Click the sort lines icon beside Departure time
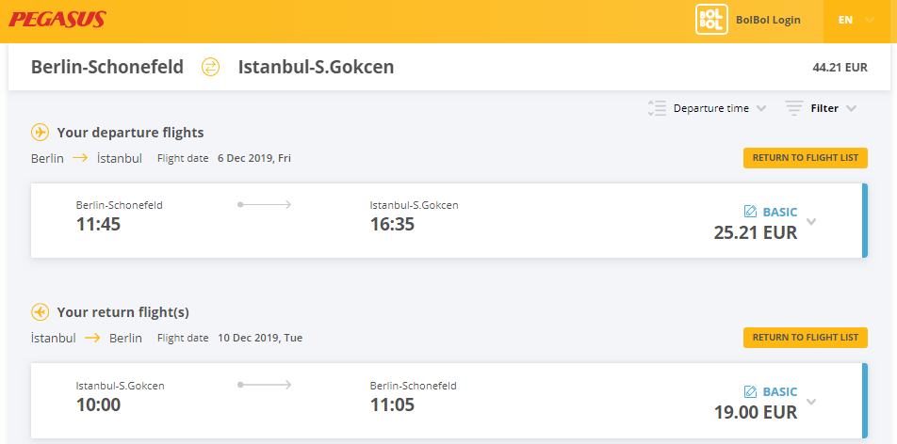897x444 pixels. (657, 108)
